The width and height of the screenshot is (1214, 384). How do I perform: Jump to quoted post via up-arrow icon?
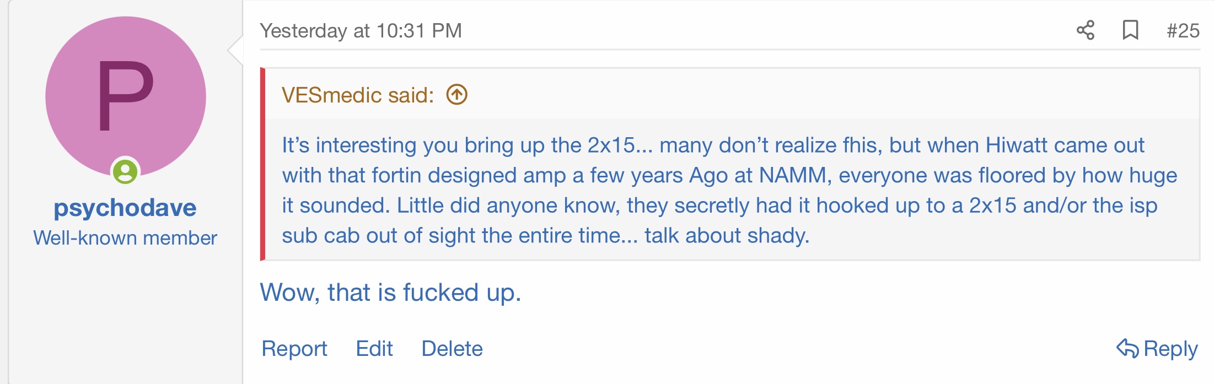pos(457,95)
